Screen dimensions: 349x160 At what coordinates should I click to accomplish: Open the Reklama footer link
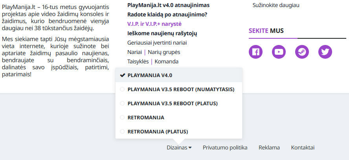click(269, 147)
